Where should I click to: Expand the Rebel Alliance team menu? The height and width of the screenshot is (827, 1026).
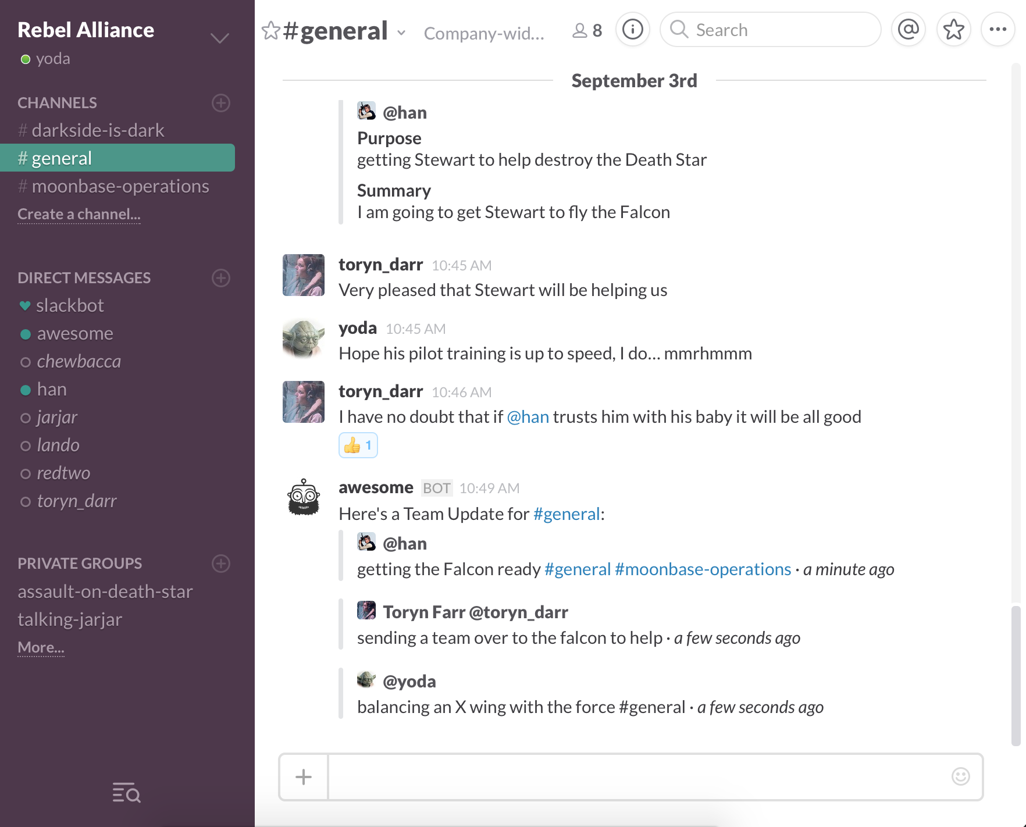(219, 38)
